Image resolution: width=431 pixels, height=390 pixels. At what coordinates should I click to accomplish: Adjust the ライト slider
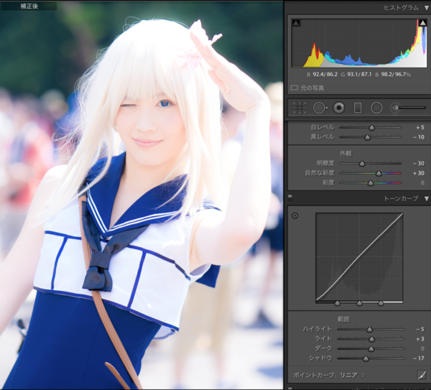[x=371, y=339]
